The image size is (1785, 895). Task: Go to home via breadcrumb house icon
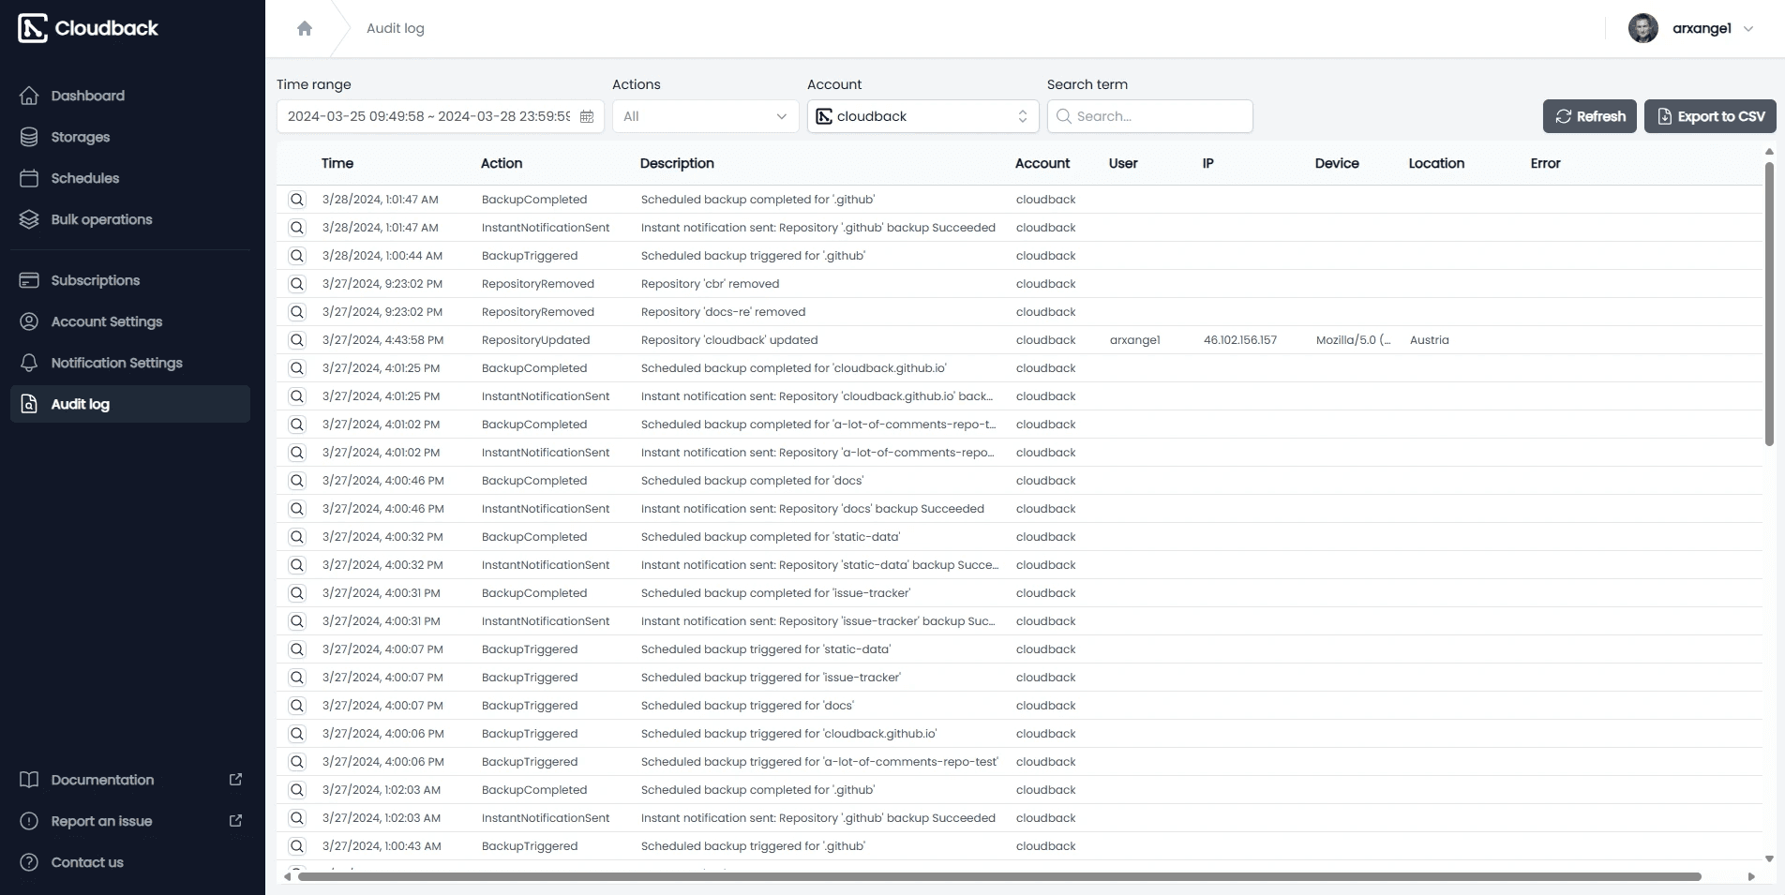click(305, 28)
